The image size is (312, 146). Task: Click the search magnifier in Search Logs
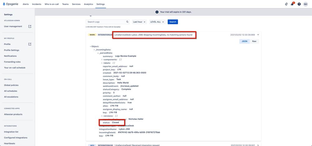pyautogui.click(x=127, y=22)
